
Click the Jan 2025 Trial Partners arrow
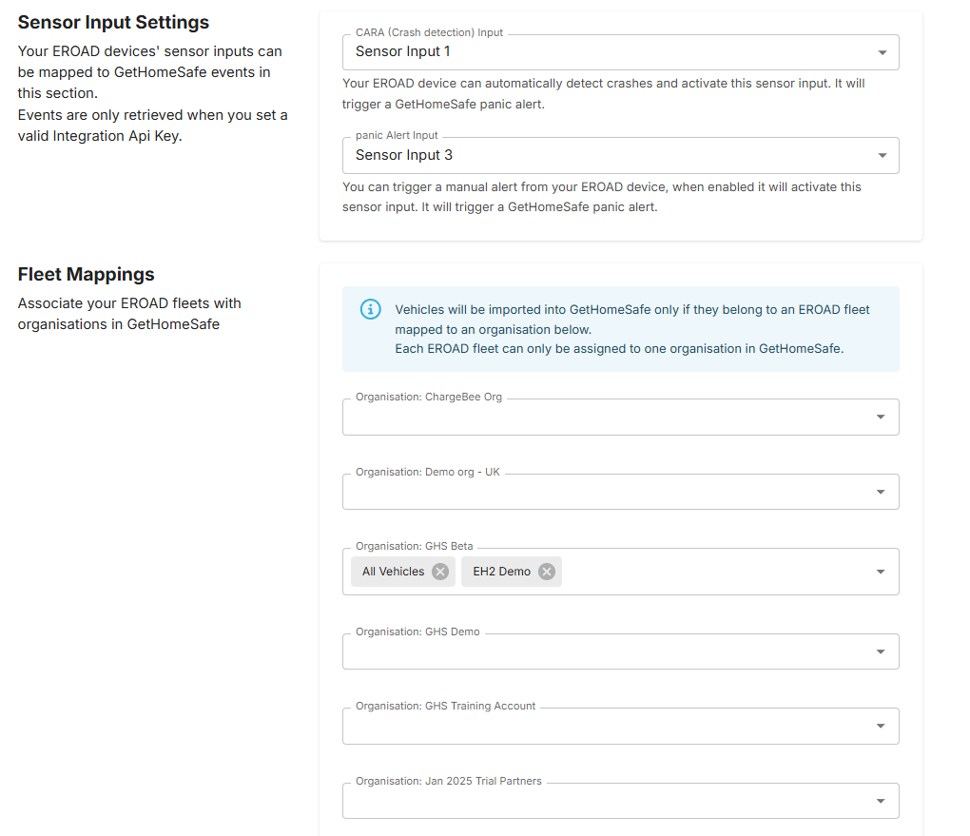pyautogui.click(x=881, y=801)
